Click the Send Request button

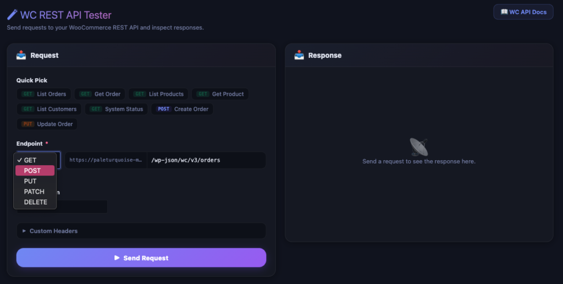[x=141, y=258]
